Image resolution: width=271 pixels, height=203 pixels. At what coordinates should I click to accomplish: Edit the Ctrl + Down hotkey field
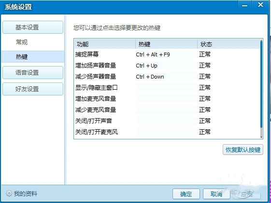(x=166, y=77)
